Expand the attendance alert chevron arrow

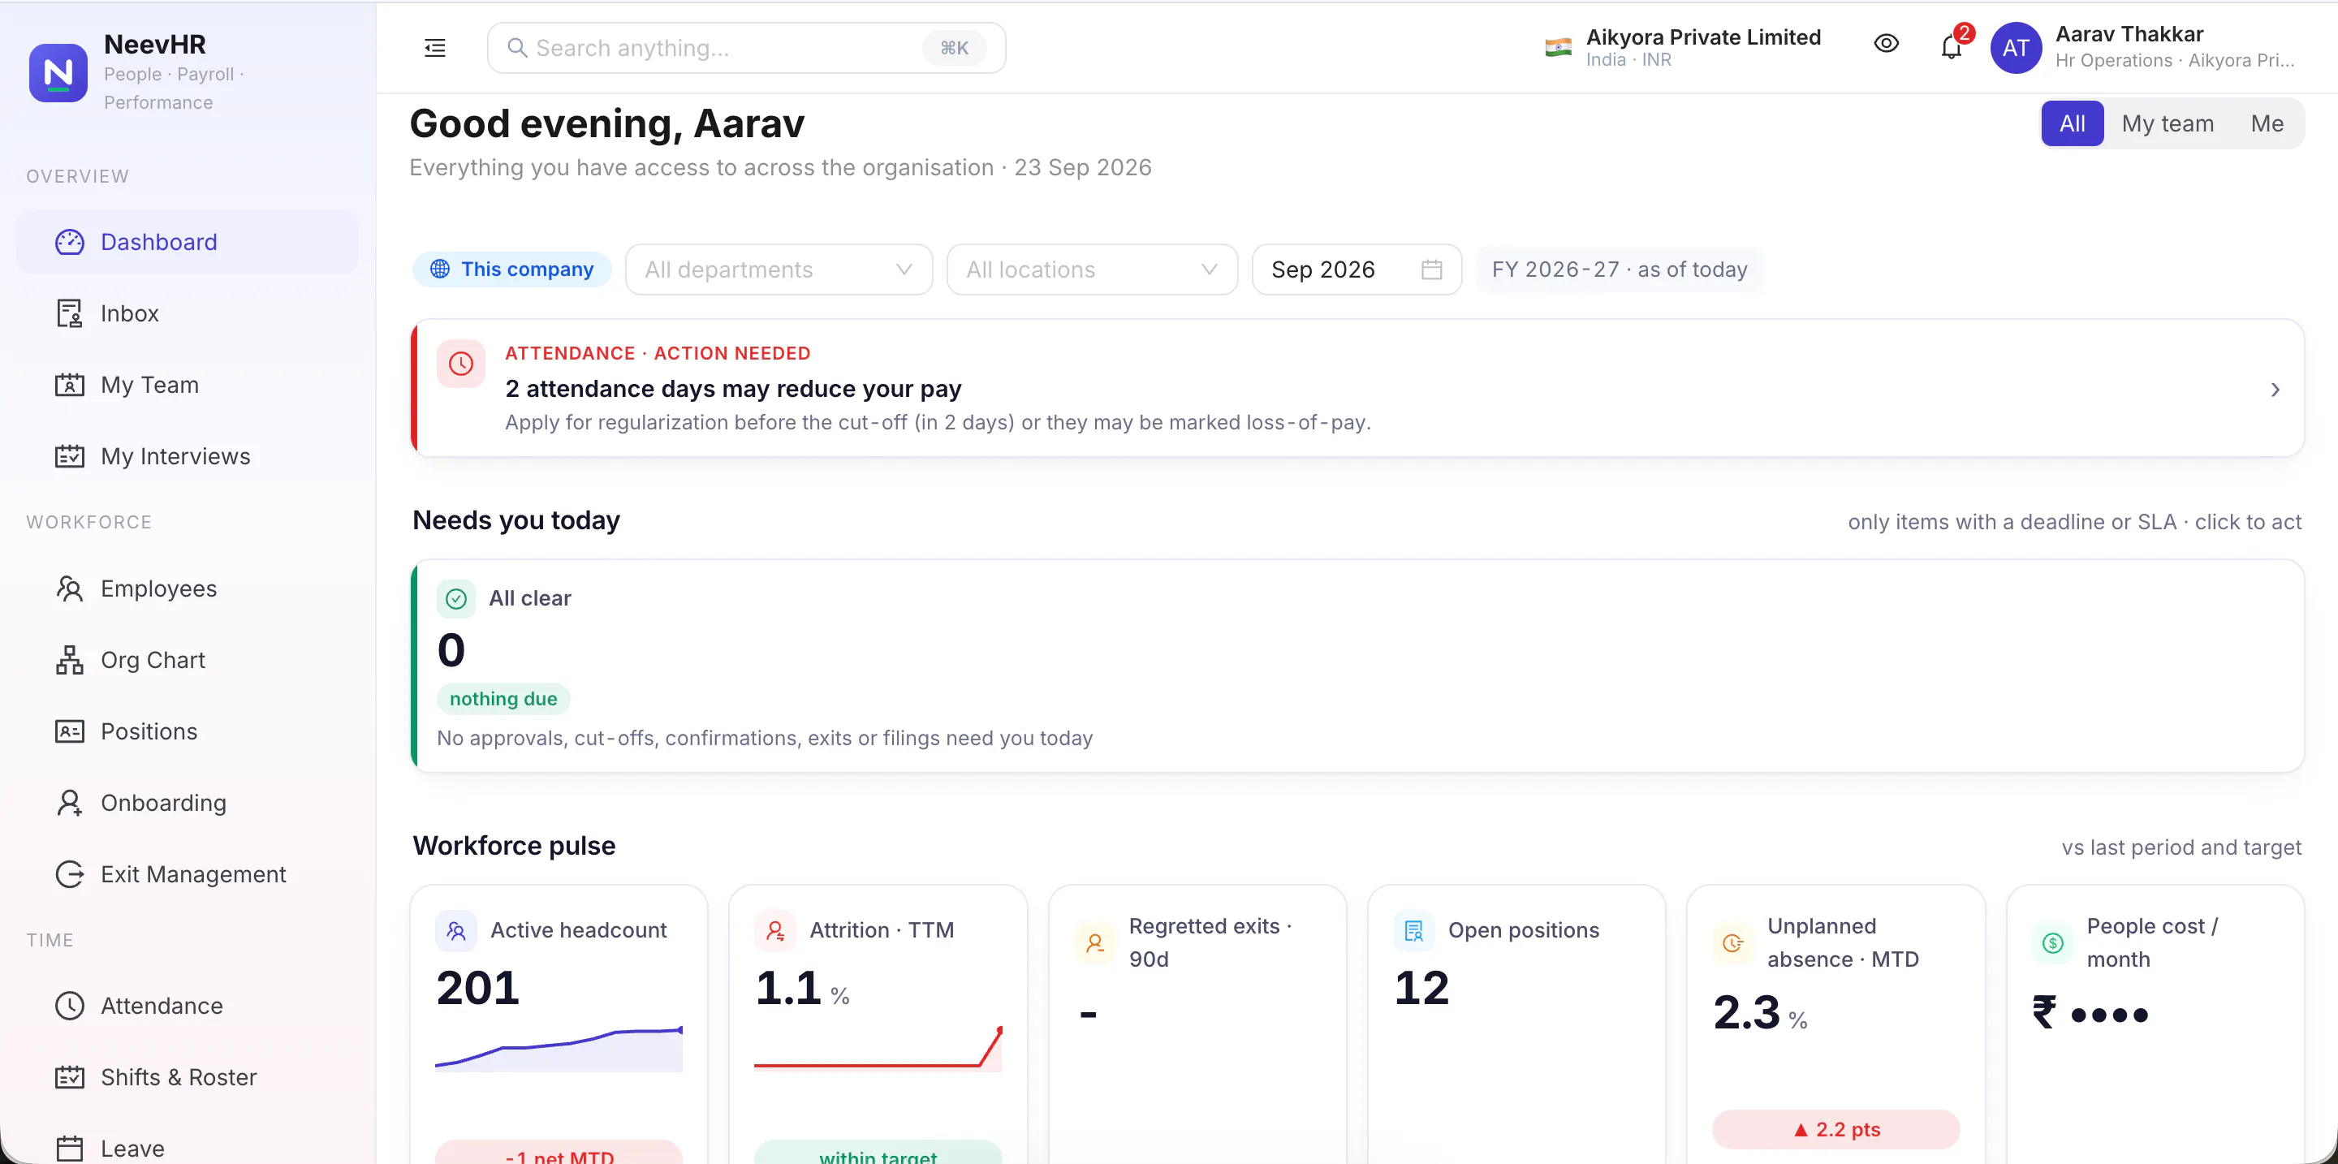tap(2275, 389)
